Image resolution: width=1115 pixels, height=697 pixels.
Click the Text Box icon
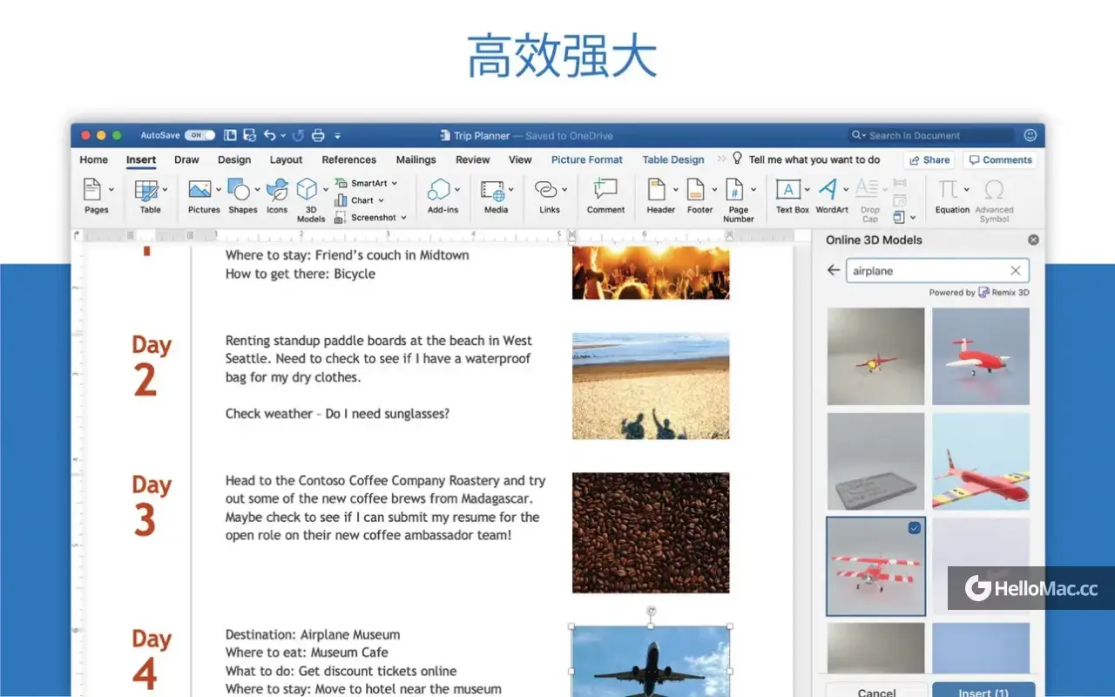point(788,189)
